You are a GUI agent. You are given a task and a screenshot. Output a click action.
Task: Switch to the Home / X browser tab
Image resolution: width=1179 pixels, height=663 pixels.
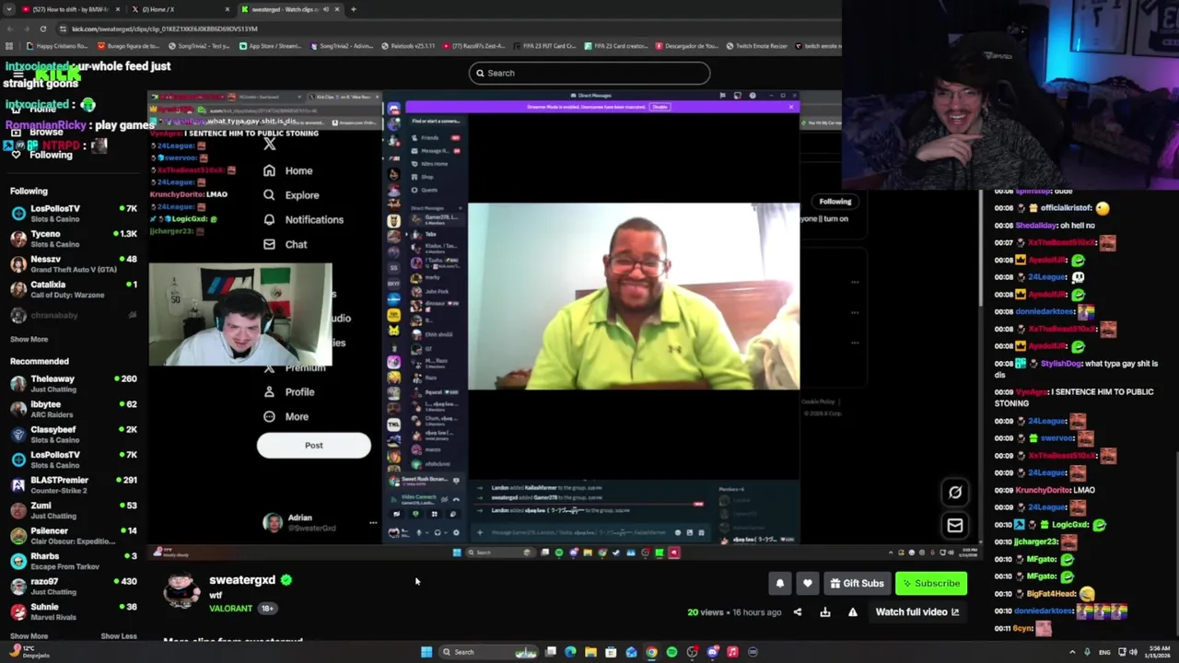180,9
